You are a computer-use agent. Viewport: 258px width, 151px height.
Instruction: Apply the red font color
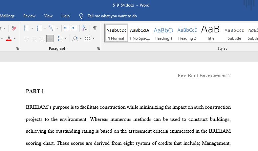[9, 38]
